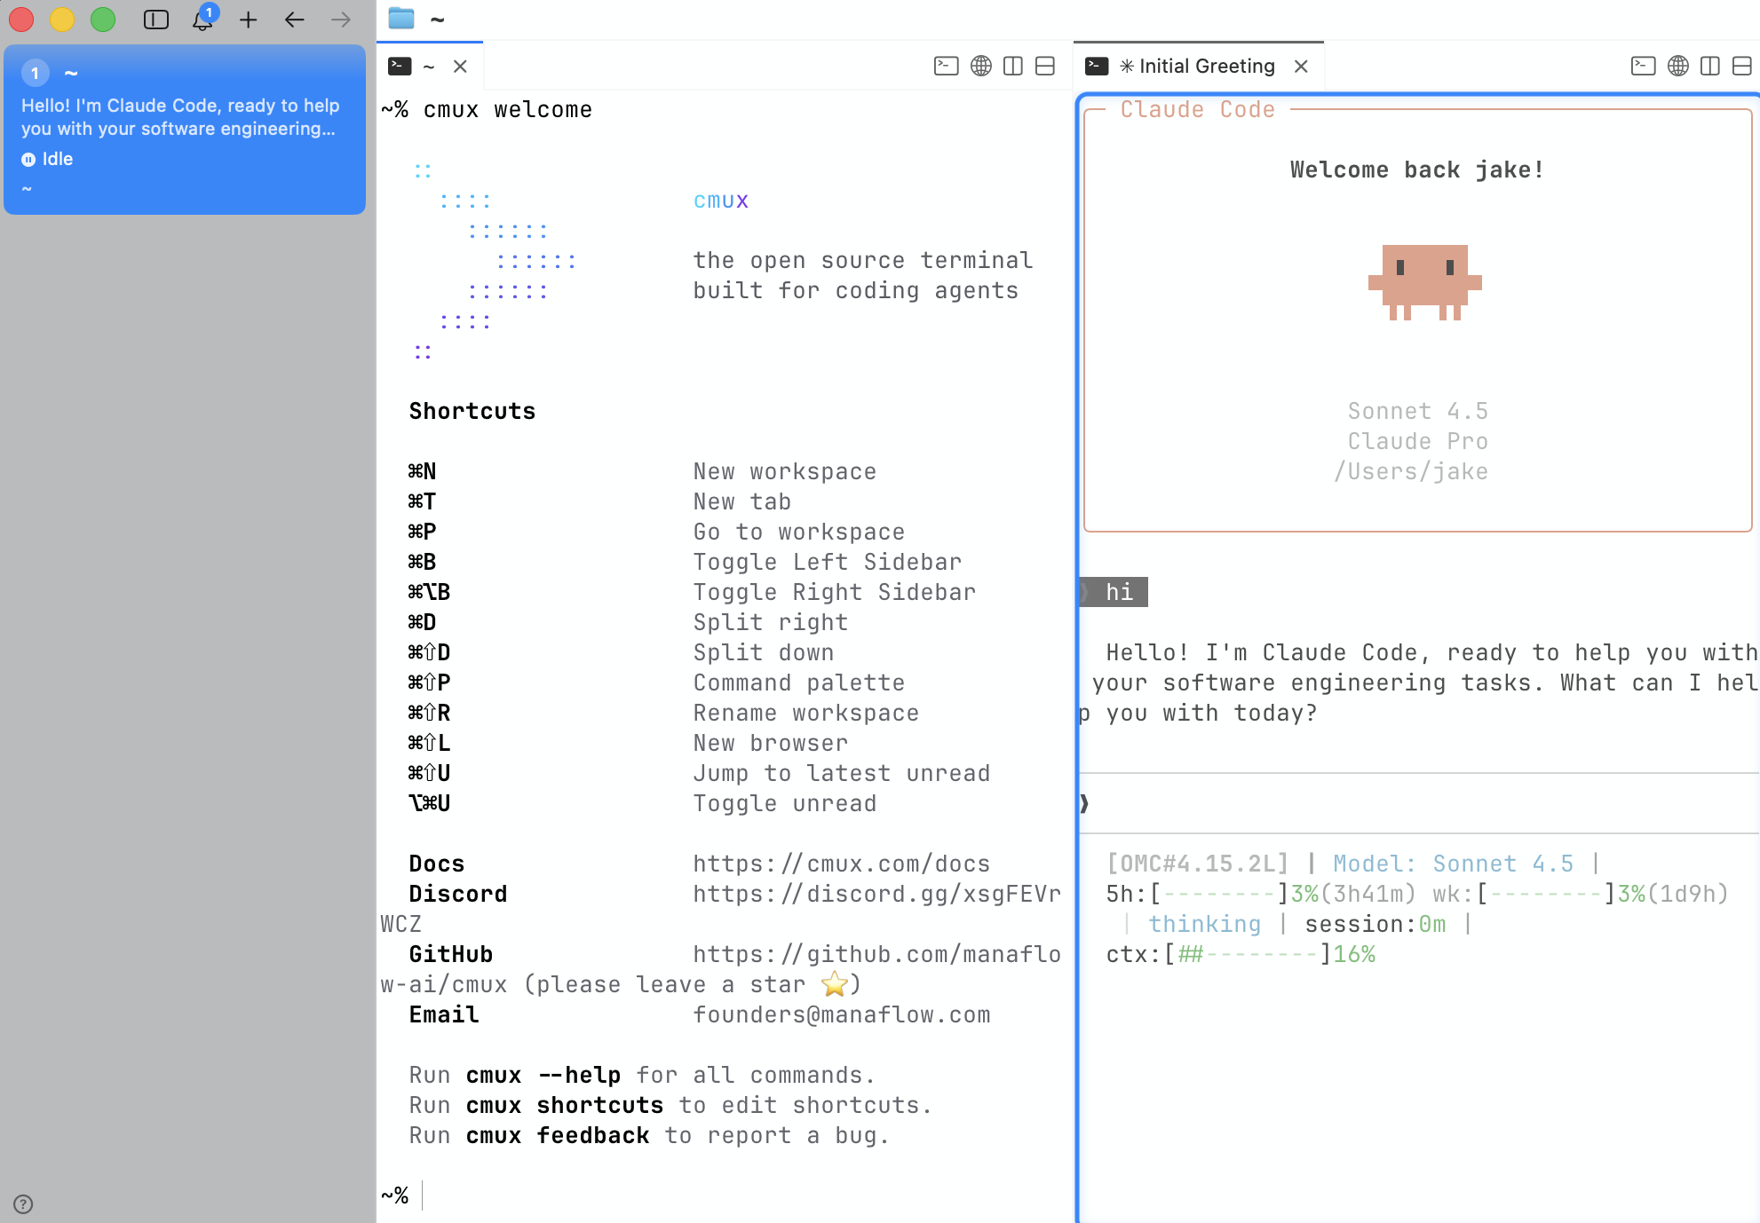The height and width of the screenshot is (1223, 1760).
Task: Click the "Split down" shortcut row
Action: click(620, 652)
